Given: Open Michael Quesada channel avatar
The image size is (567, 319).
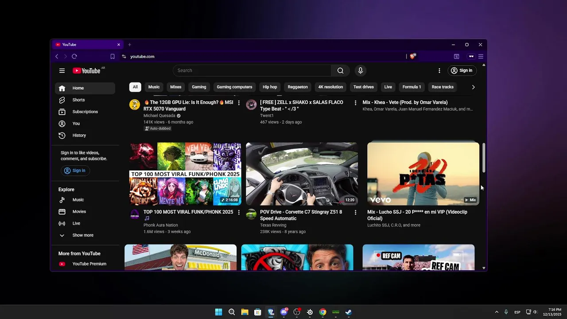Looking at the screenshot, I should [135, 105].
